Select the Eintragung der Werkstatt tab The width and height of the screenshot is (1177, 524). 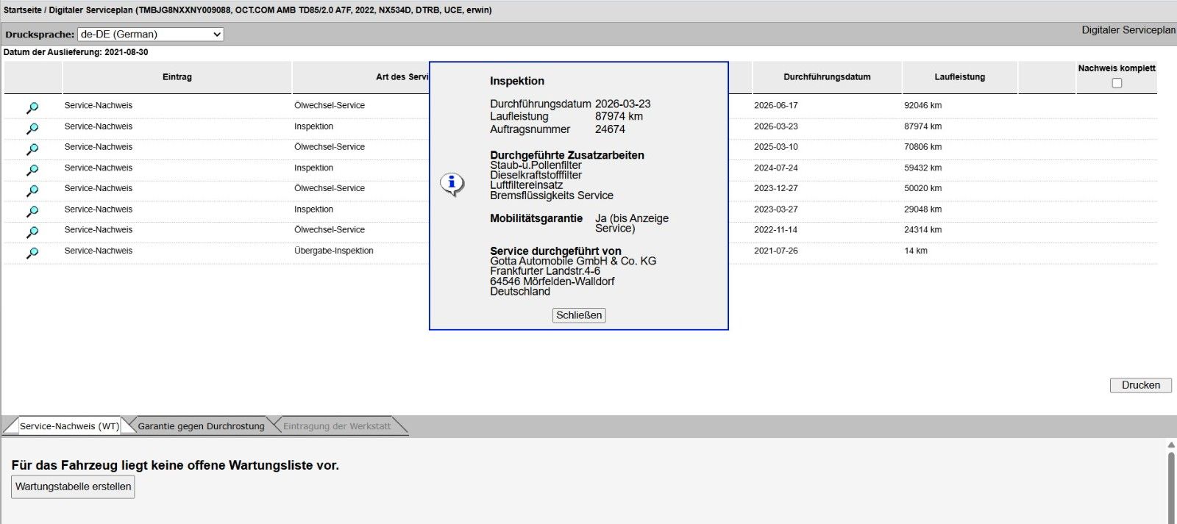point(337,426)
